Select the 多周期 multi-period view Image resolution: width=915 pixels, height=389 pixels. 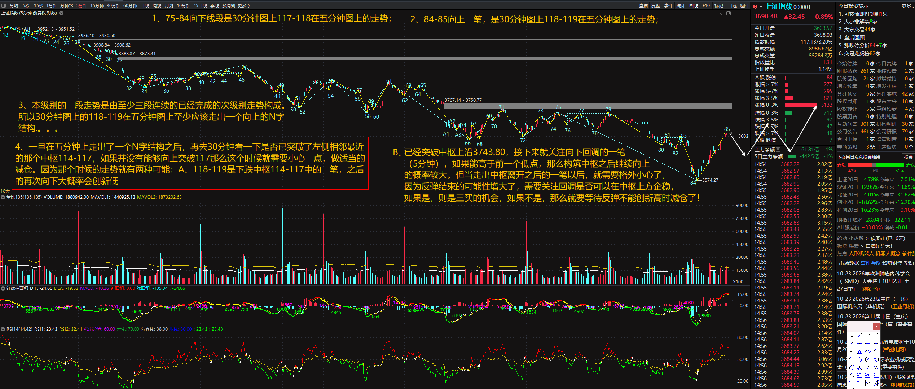229,5
